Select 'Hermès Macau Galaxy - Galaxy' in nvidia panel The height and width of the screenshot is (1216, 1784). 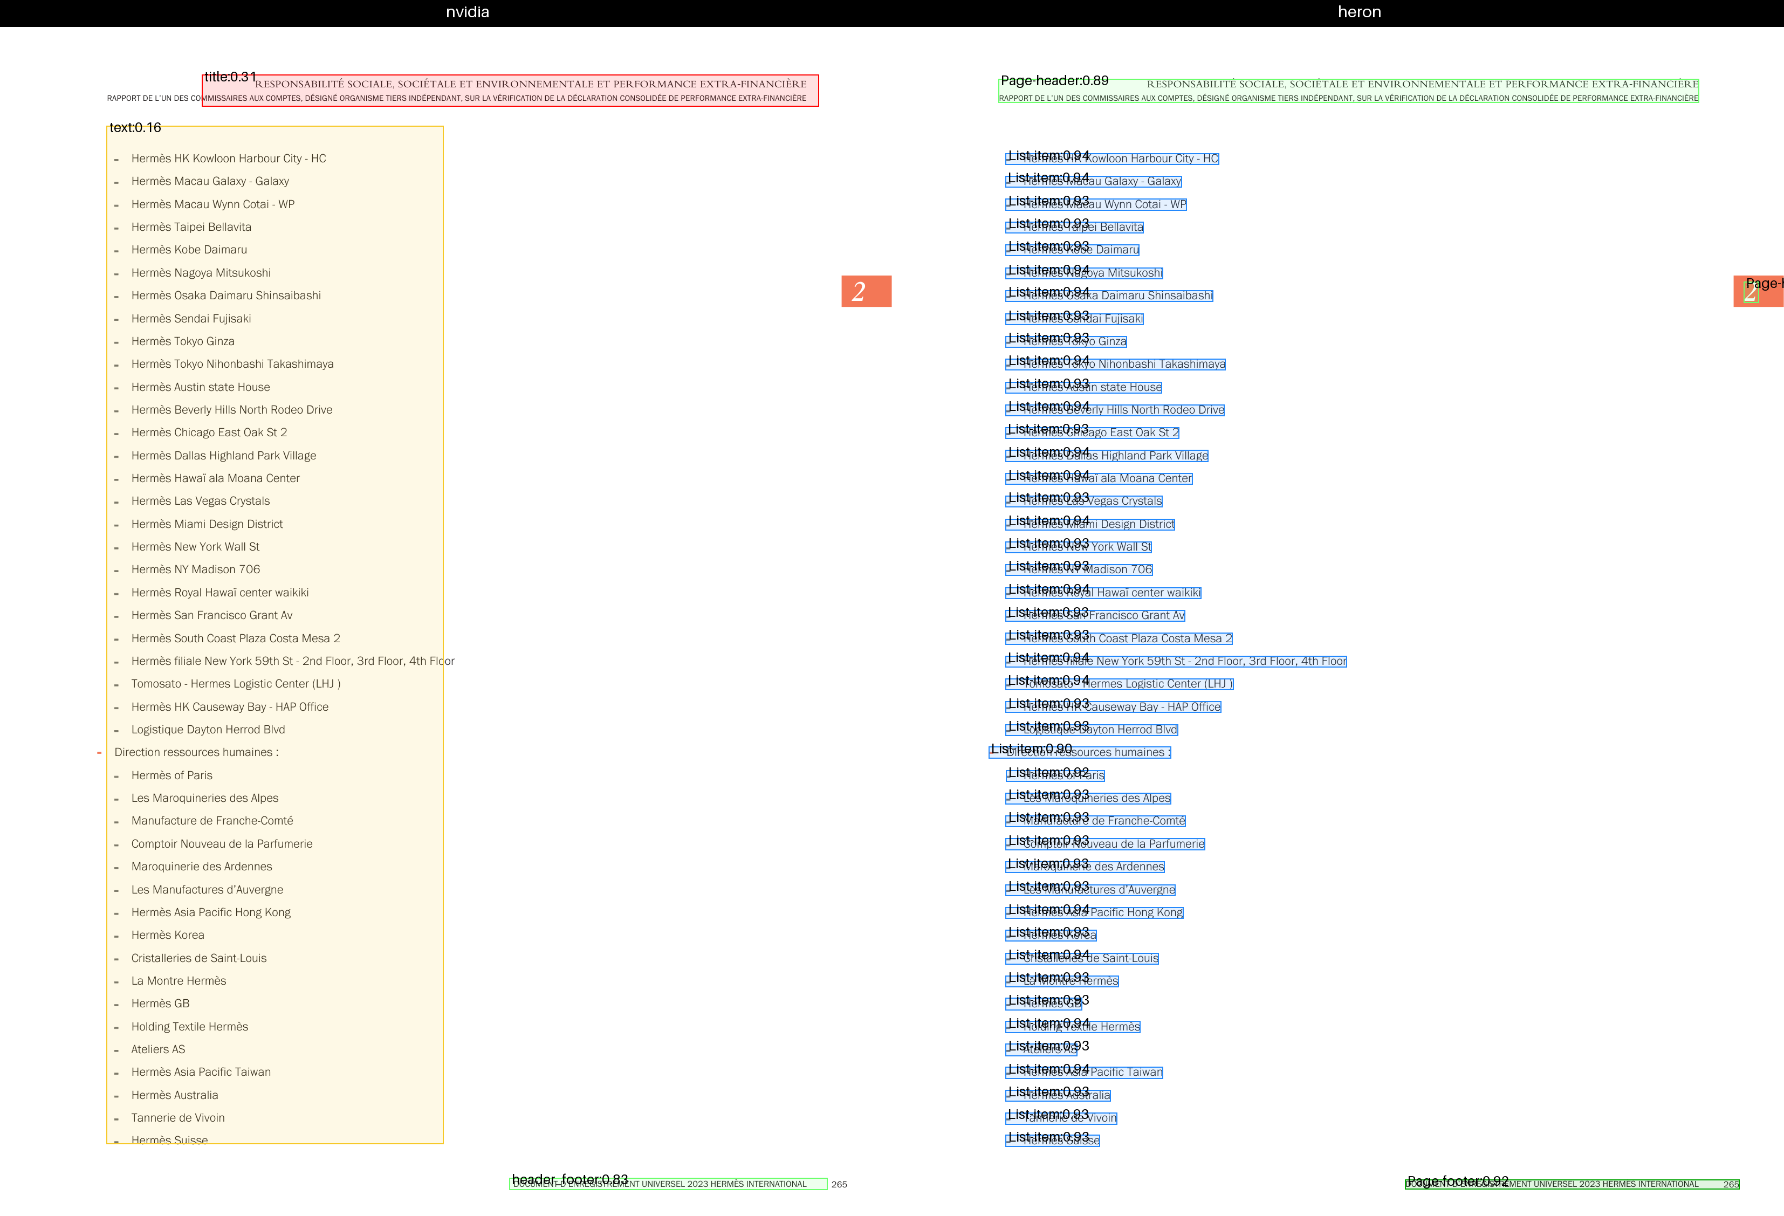(210, 181)
